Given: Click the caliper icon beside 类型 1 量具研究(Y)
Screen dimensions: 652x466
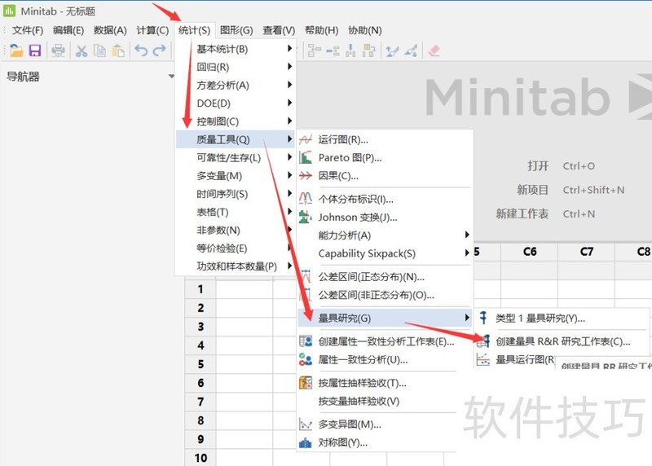Looking at the screenshot, I should (x=483, y=318).
